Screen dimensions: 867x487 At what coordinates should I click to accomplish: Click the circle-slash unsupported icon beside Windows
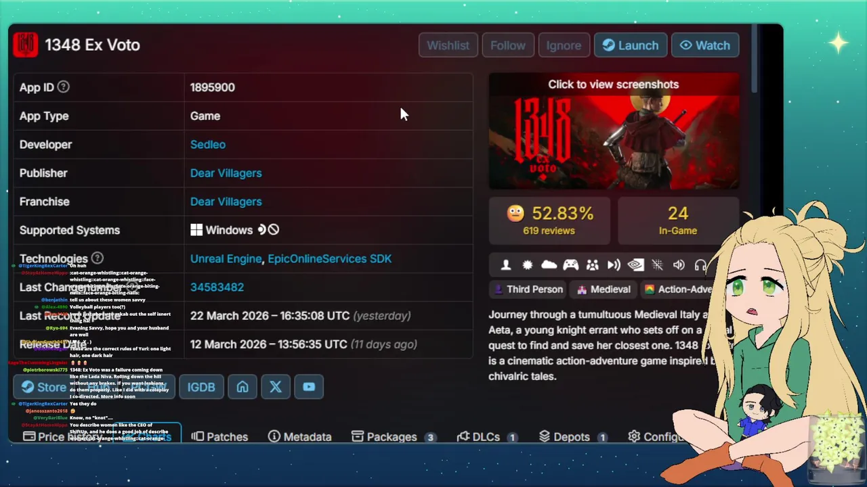click(274, 230)
